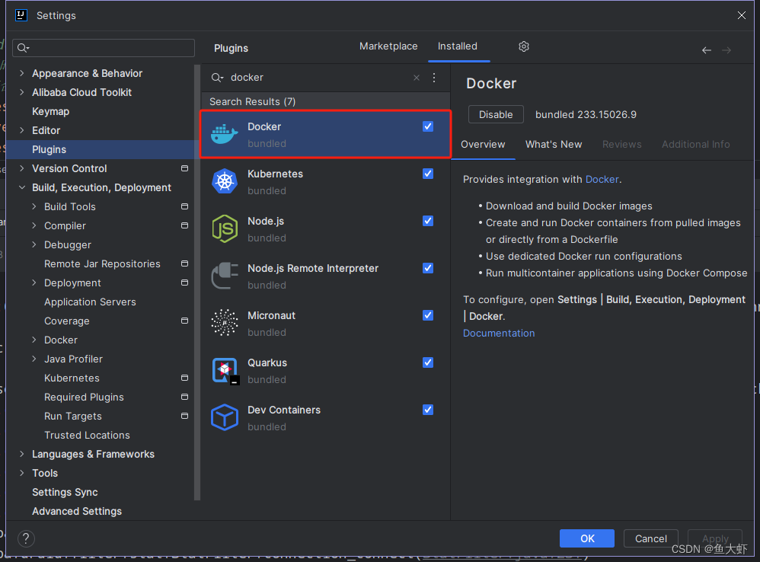Image resolution: width=760 pixels, height=562 pixels.
Task: Click the Node.js Remote Interpreter plug icon
Action: tap(225, 276)
